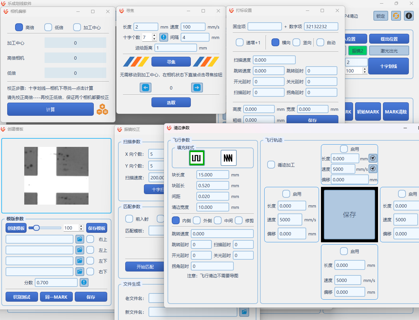
Task: Select the zigzag fill pattern icon
Action: (228, 158)
